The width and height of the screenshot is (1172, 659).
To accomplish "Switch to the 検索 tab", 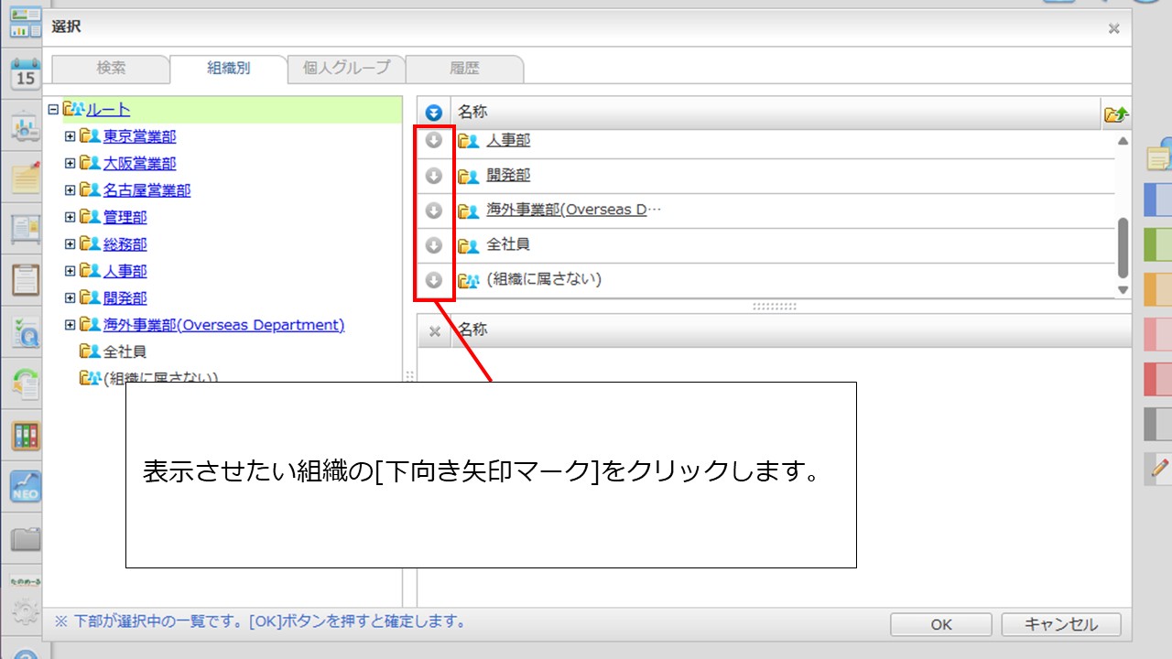I will coord(111,68).
